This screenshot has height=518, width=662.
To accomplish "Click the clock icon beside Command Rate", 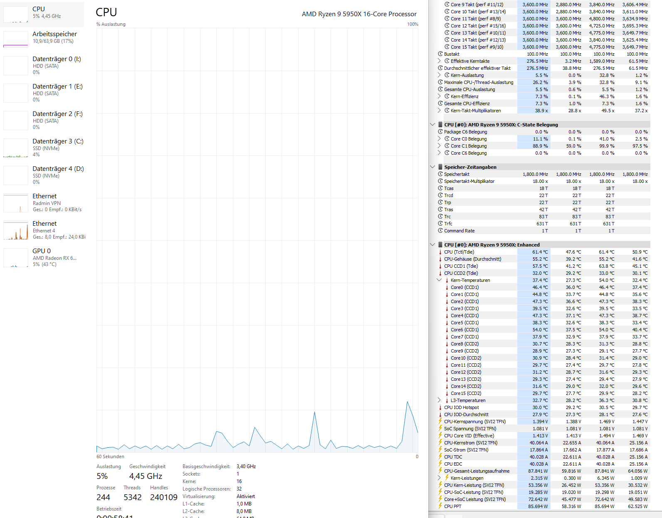I will (440, 231).
